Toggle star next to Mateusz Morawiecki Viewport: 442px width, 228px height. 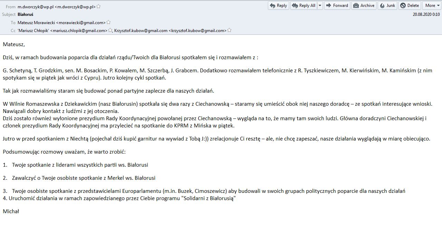pyautogui.click(x=108, y=23)
